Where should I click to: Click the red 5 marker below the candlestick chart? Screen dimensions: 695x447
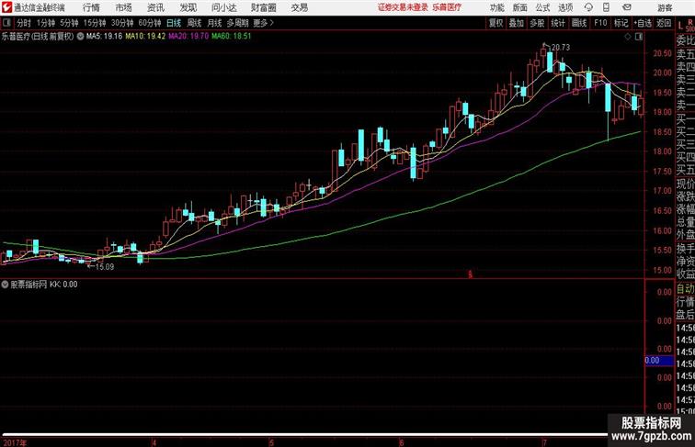tap(471, 274)
